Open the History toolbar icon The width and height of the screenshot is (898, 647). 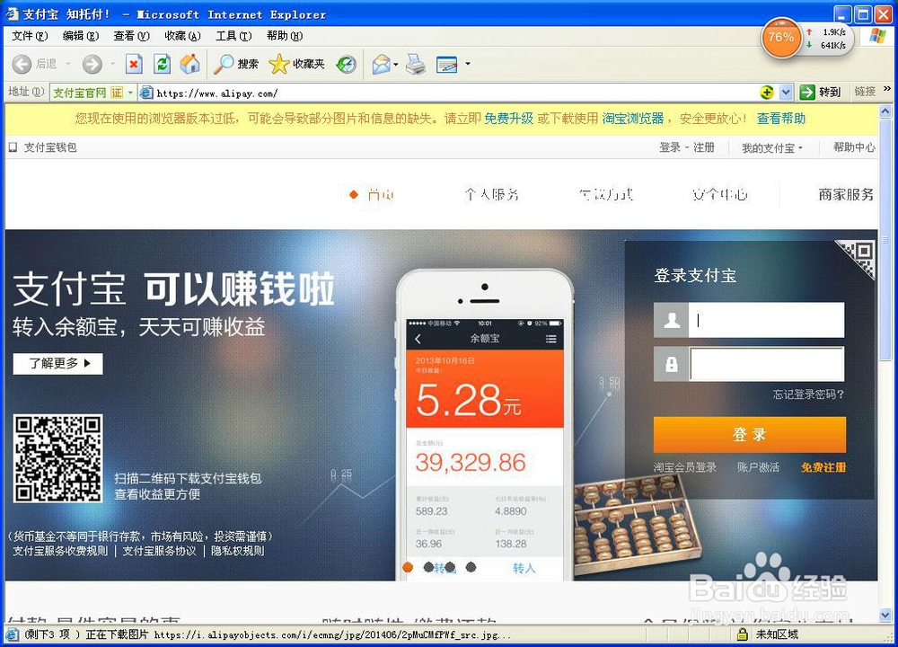(x=346, y=64)
